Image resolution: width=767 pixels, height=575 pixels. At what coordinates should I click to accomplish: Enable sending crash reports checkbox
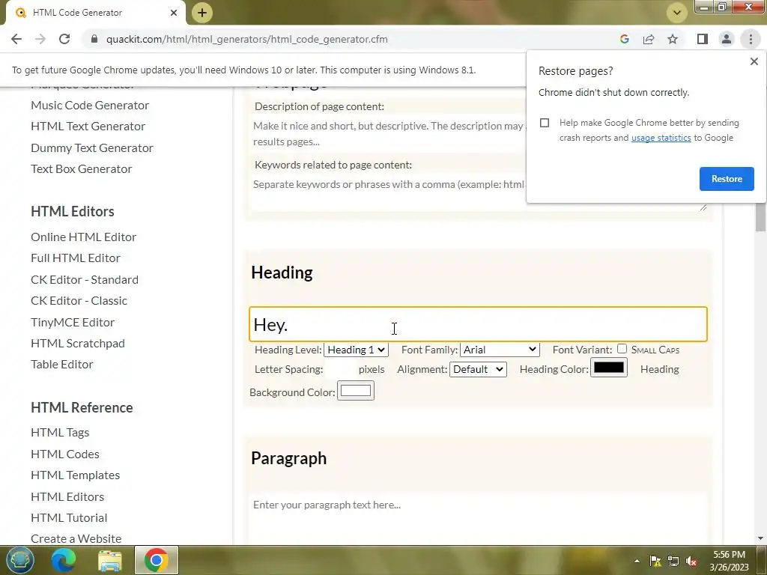tap(545, 123)
